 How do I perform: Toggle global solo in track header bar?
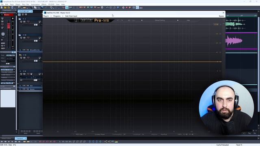[x=23, y=15]
